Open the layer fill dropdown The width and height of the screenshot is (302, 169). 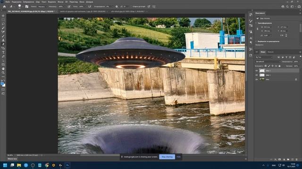tap(300, 66)
